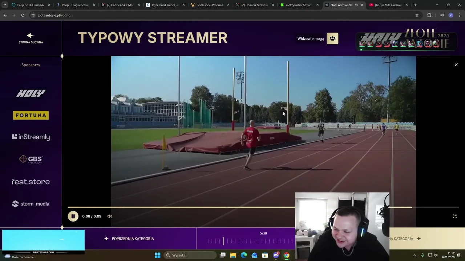Click the address bar URL field
The height and width of the screenshot is (261, 465).
[218, 15]
